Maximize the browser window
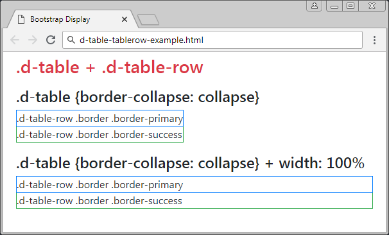The width and height of the screenshot is (389, 235). [350, 6]
